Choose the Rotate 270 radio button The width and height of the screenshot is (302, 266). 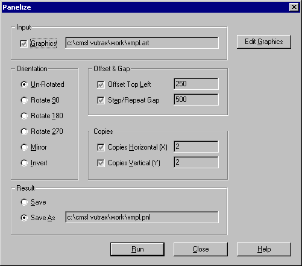click(24, 131)
